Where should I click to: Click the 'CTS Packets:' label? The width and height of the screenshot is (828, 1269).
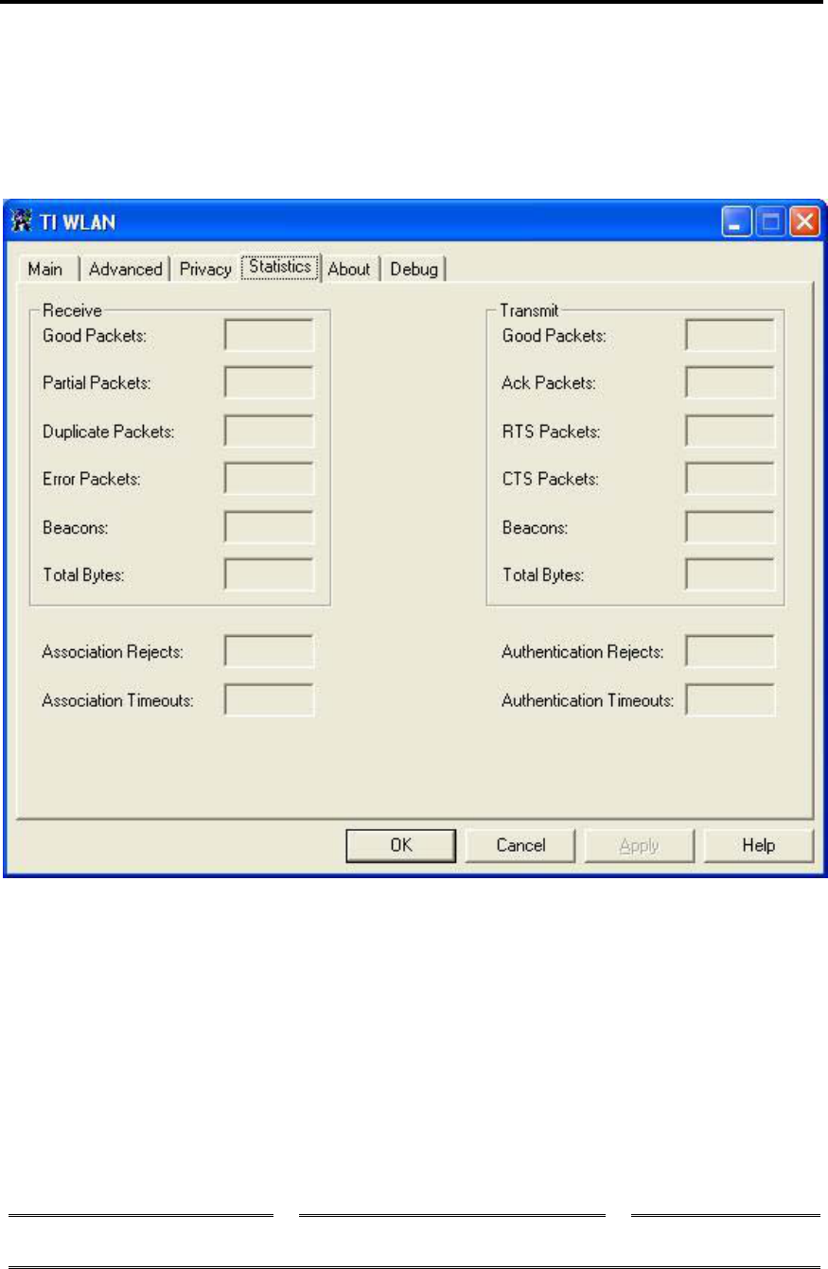tap(551, 479)
